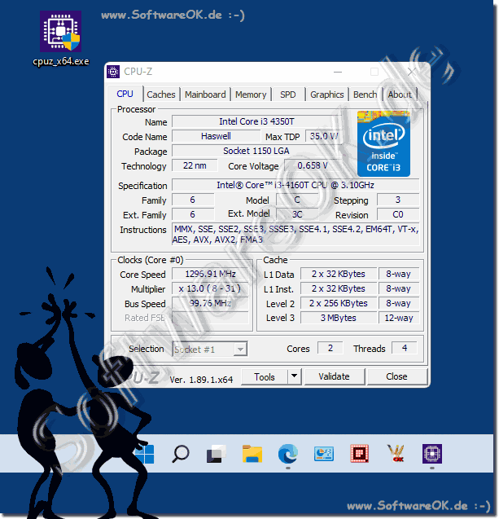Image resolution: width=499 pixels, height=519 pixels.
Task: Click the L1 Data 2 x 32 KBytes value
Action: click(339, 274)
